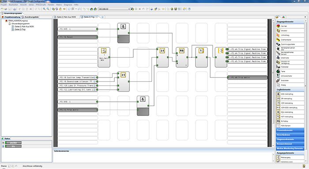Image resolution: width=309 pixels, height=169 pixels.
Task: Open the Diagnose menu
Action: 68,4
